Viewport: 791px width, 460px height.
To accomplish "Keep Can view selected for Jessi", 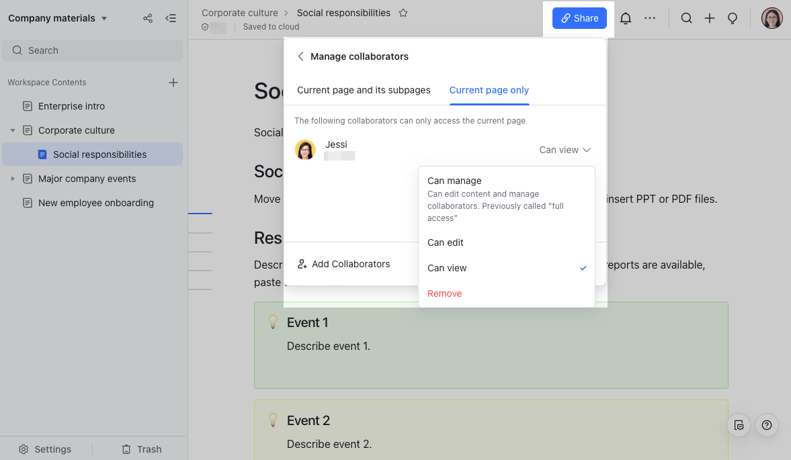I will [x=447, y=268].
